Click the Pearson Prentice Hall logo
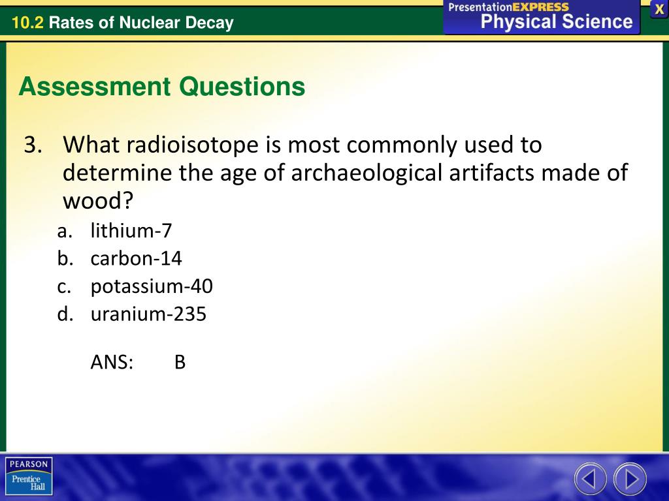 (x=29, y=476)
